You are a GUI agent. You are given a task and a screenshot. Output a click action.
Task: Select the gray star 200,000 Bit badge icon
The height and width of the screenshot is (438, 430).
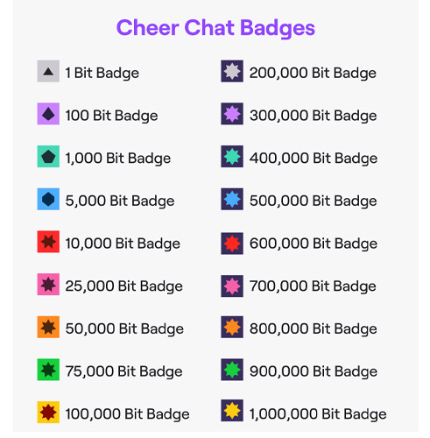click(232, 71)
